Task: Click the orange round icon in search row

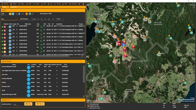Action: click(x=27, y=14)
